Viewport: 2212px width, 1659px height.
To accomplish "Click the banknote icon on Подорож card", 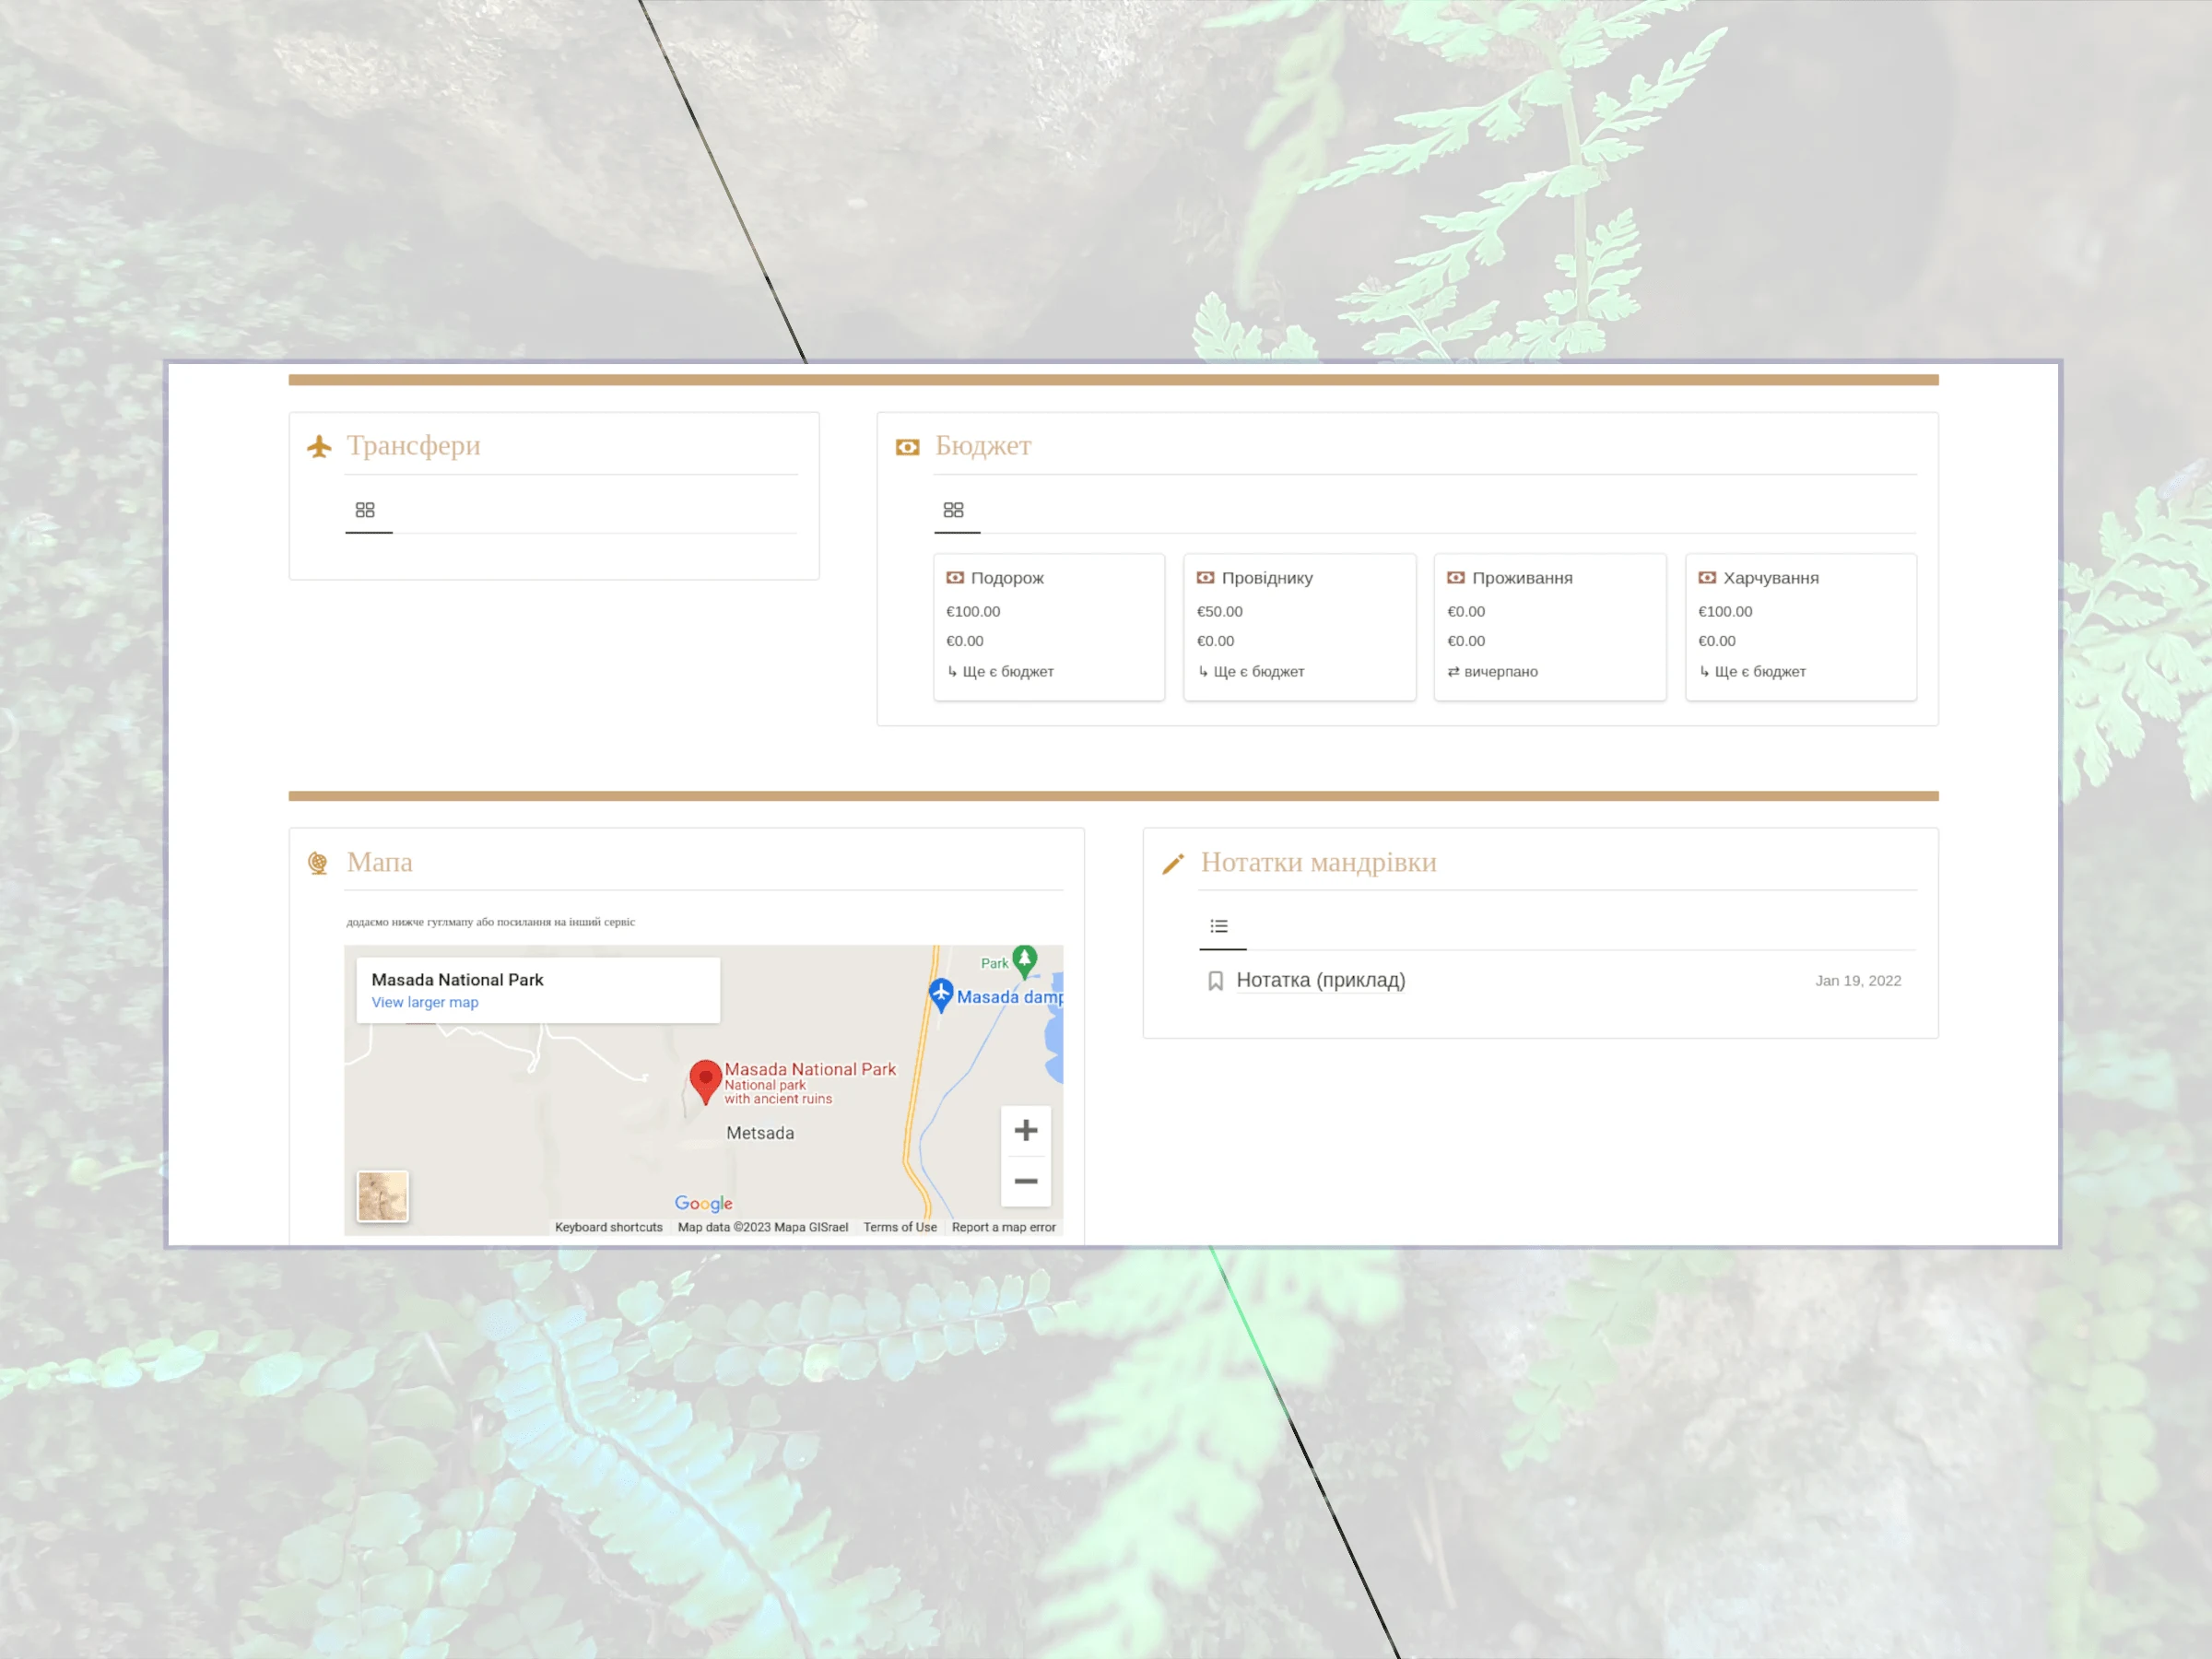I will (x=955, y=578).
